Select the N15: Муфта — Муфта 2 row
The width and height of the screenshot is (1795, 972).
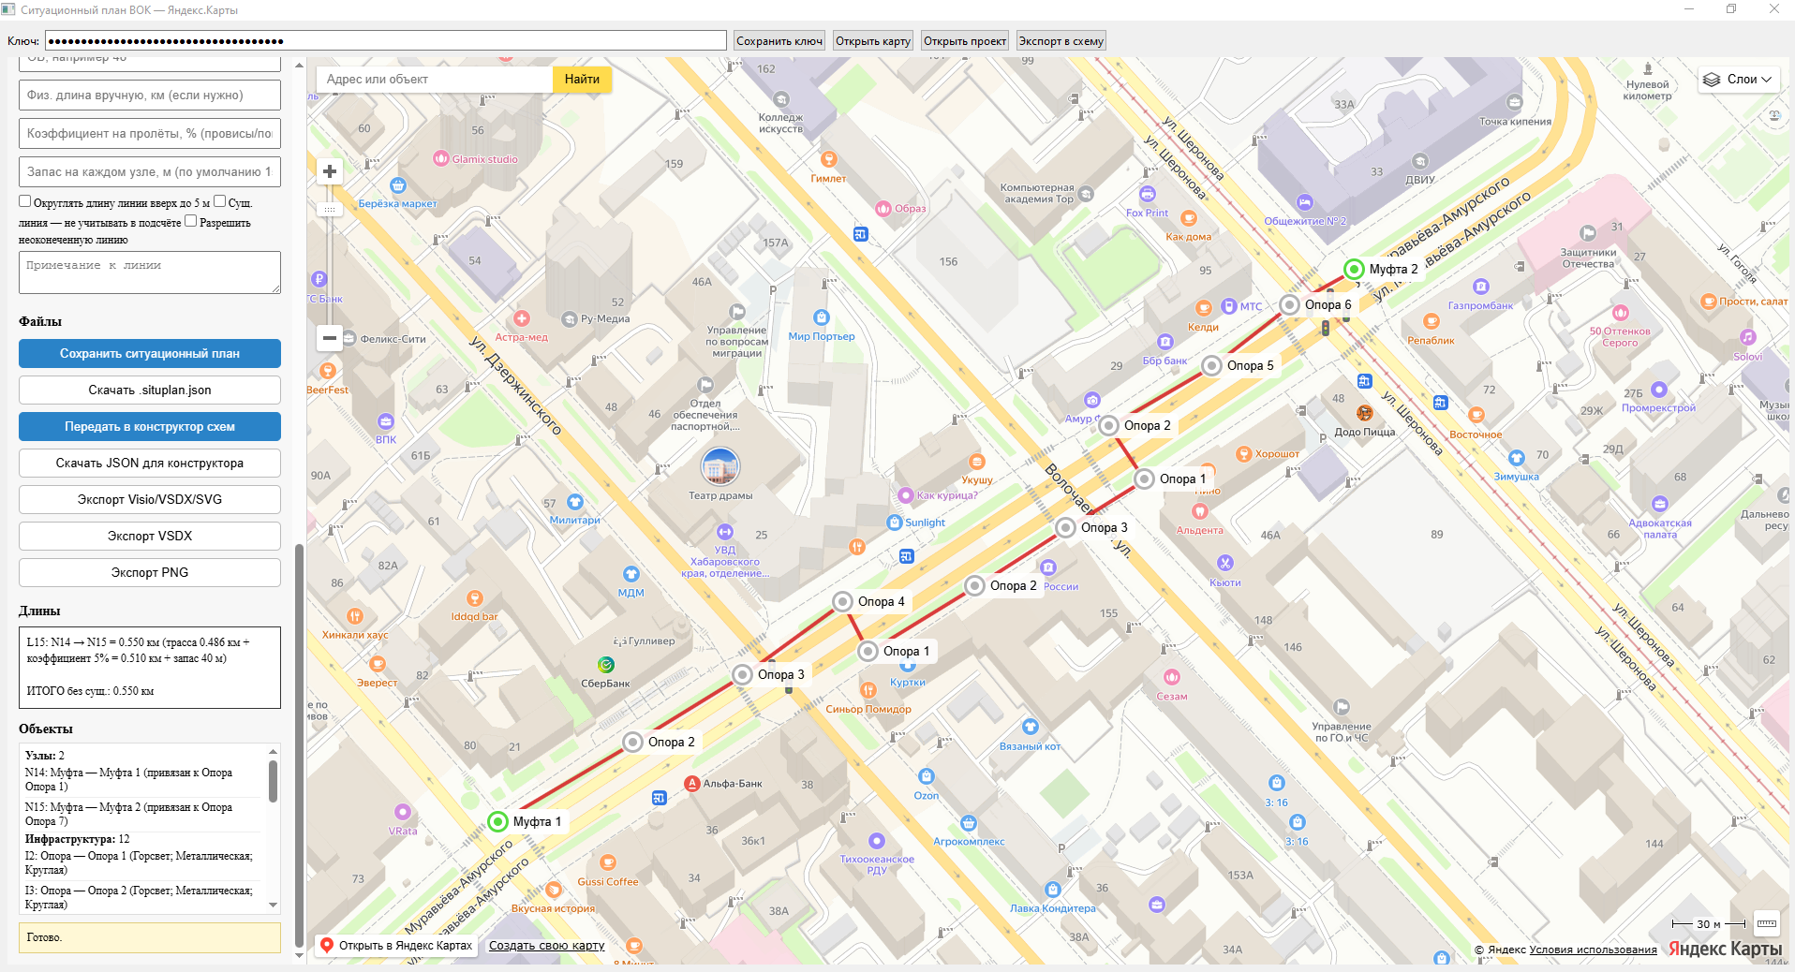coord(142,815)
